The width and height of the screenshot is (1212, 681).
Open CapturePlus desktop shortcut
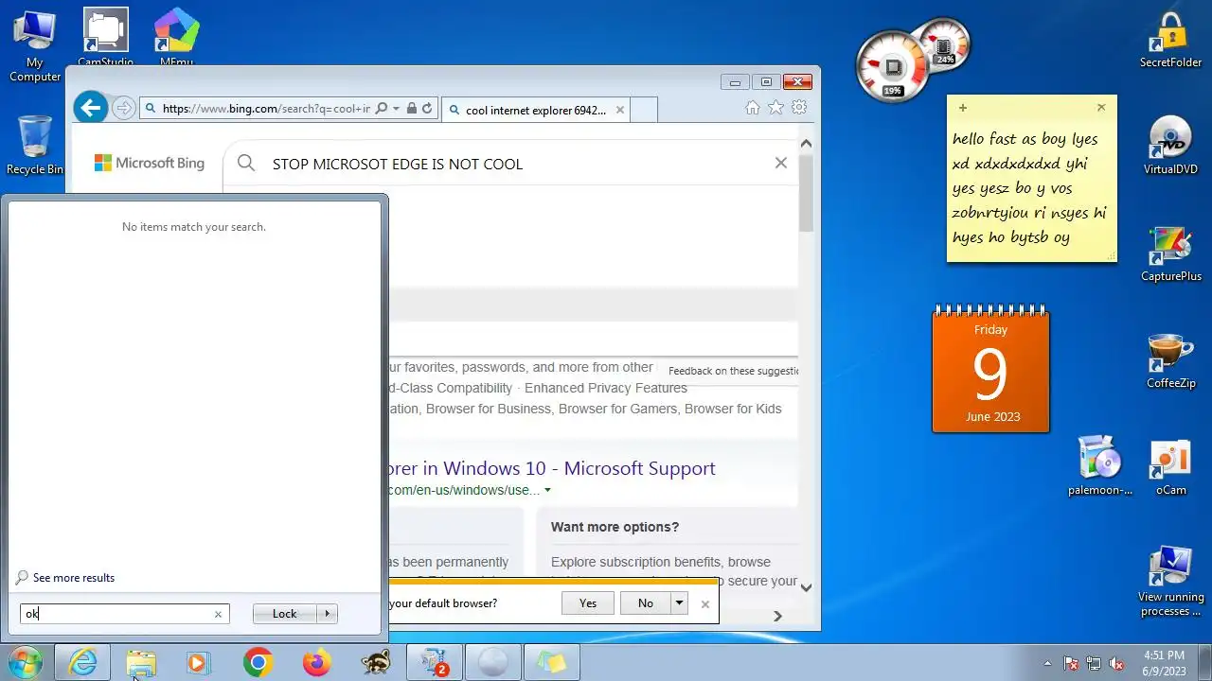click(1171, 253)
